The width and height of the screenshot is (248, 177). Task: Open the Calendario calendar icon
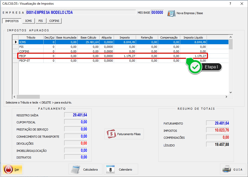[x=110, y=169]
